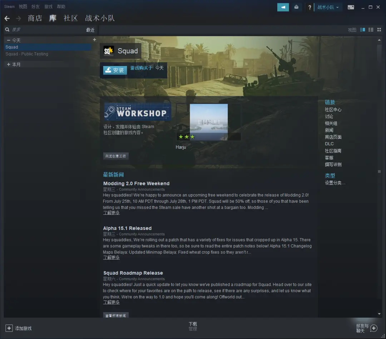Click the Squad game logo icon
The width and height of the screenshot is (386, 339).
pyautogui.click(x=108, y=51)
